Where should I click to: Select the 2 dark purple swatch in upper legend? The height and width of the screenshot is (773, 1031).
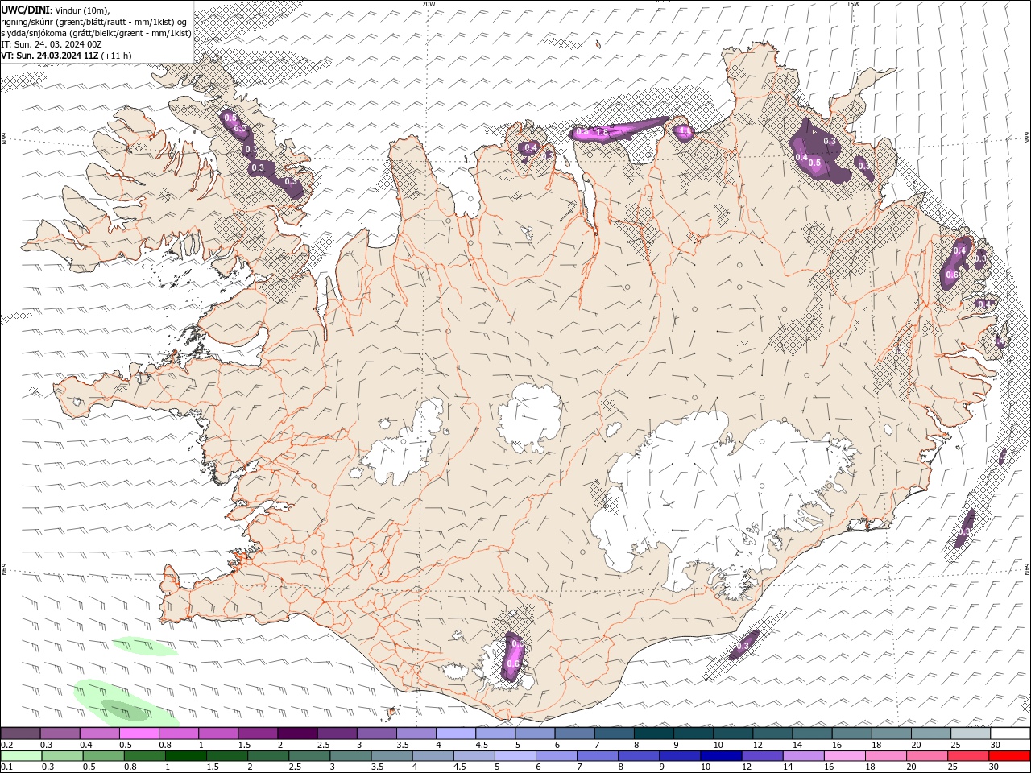click(297, 734)
